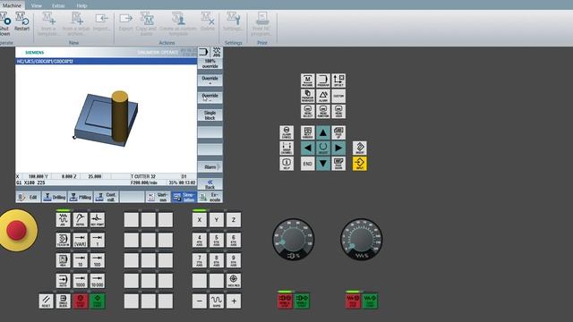
Task: Click the red SPINDLE STOP key
Action: click(x=285, y=301)
